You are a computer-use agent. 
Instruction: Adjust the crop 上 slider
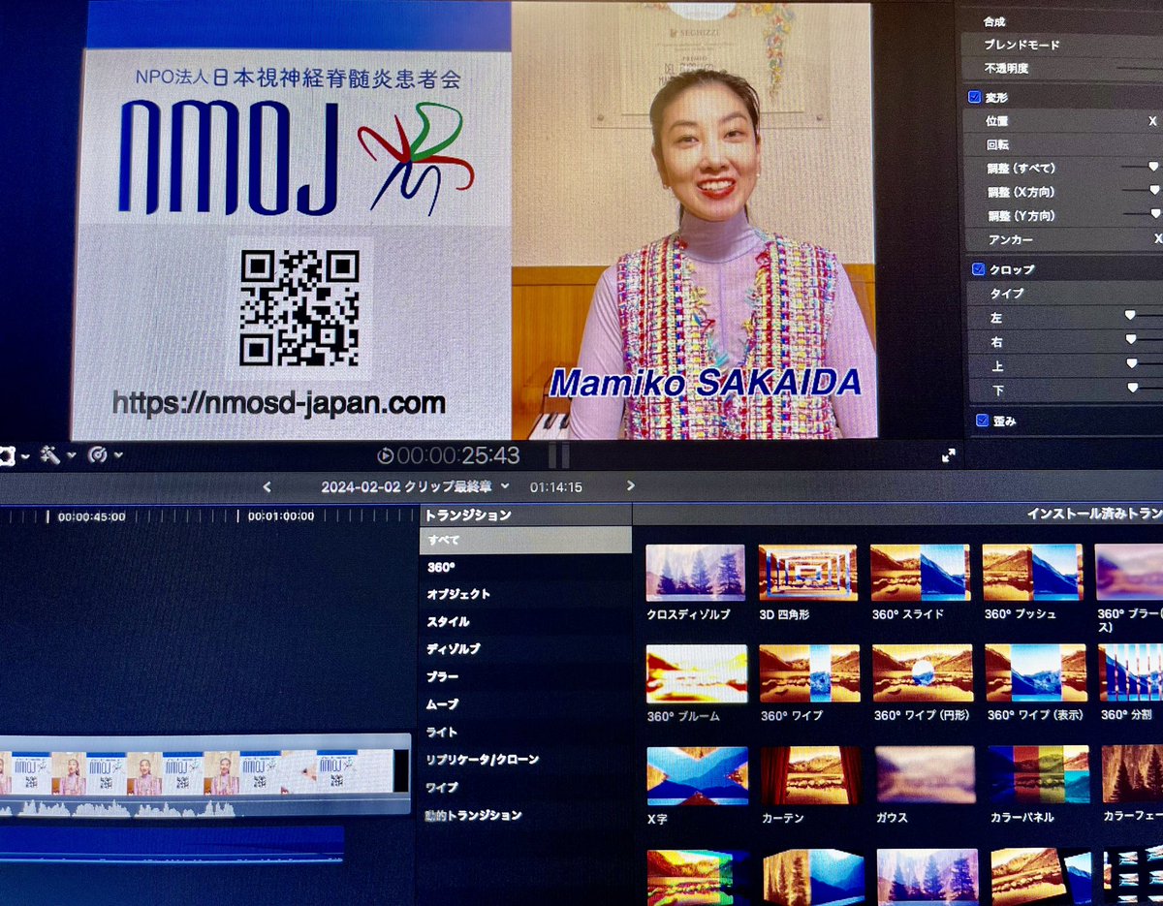[1131, 363]
